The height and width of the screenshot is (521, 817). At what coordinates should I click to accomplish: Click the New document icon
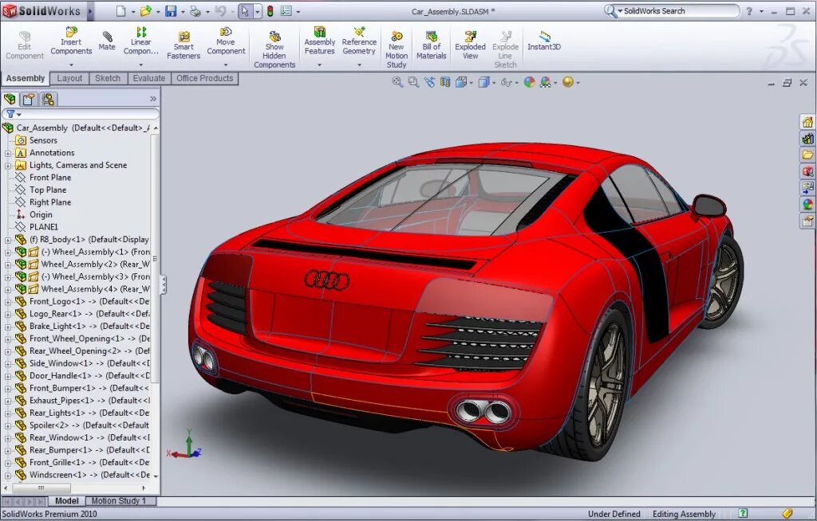pyautogui.click(x=121, y=11)
